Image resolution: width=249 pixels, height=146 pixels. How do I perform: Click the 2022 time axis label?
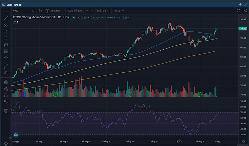[179, 142]
